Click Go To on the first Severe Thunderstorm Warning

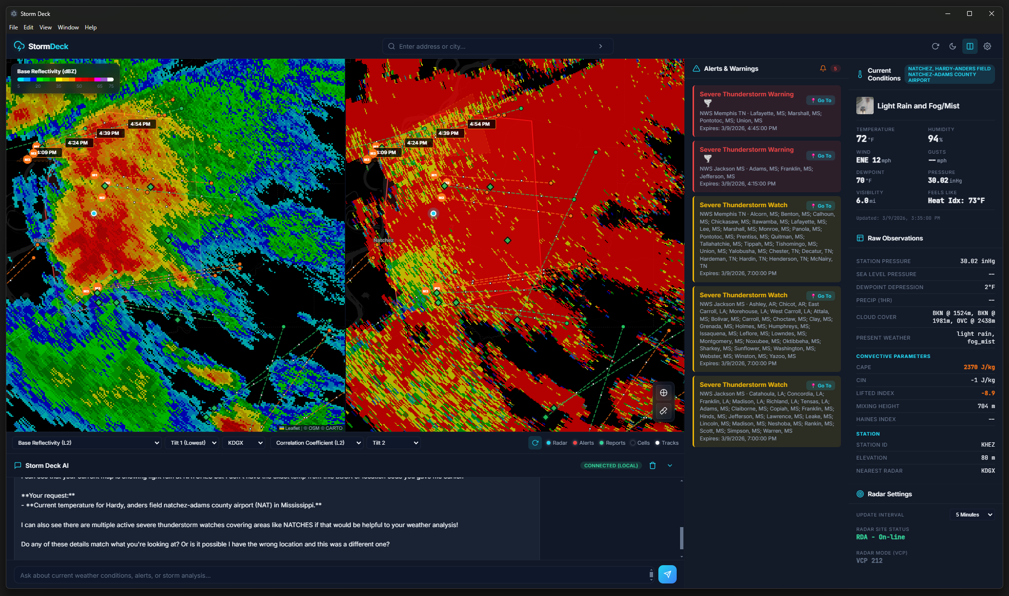click(821, 100)
